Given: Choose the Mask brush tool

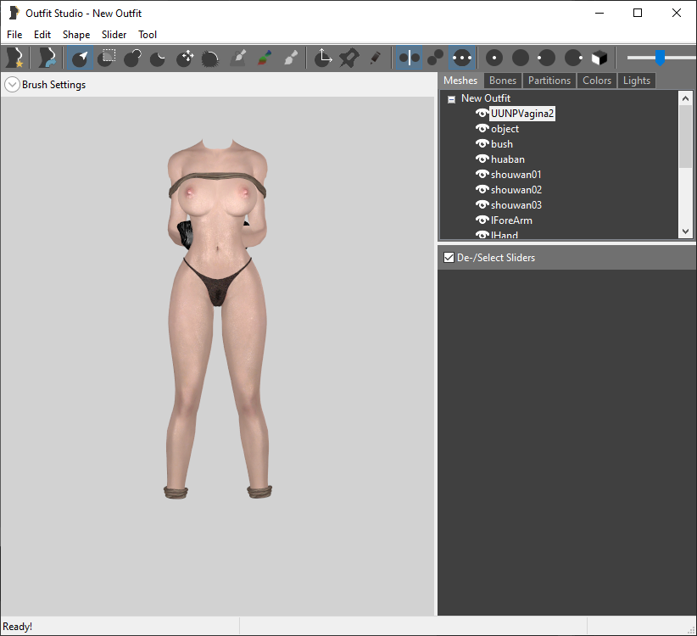Looking at the screenshot, I should (x=107, y=58).
